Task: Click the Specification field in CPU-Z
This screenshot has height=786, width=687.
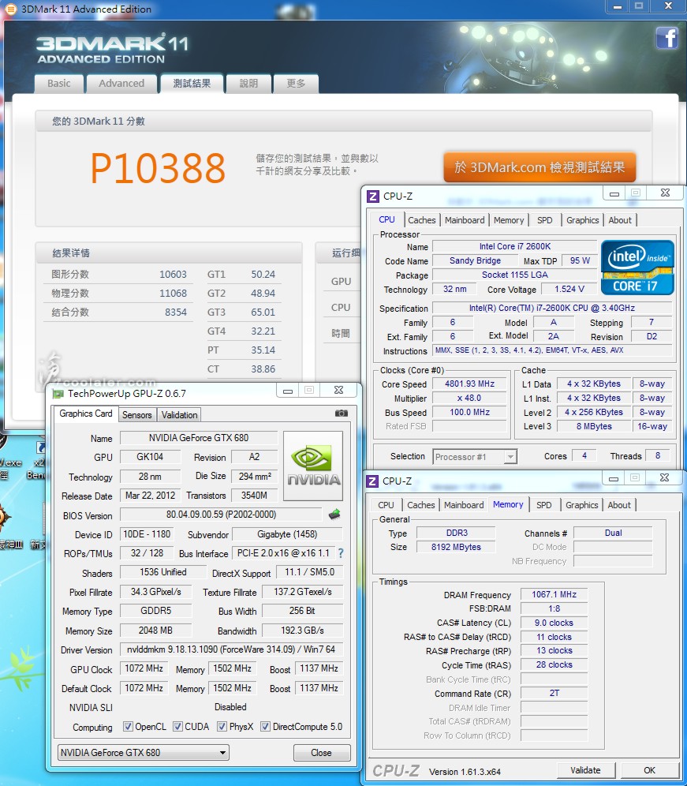Action: (x=551, y=308)
